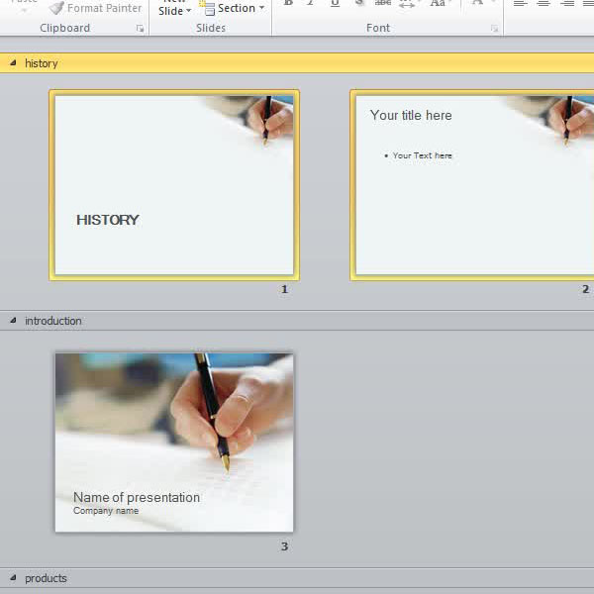Collapse the history section triangle
Screen dimensions: 594x594
pos(13,63)
